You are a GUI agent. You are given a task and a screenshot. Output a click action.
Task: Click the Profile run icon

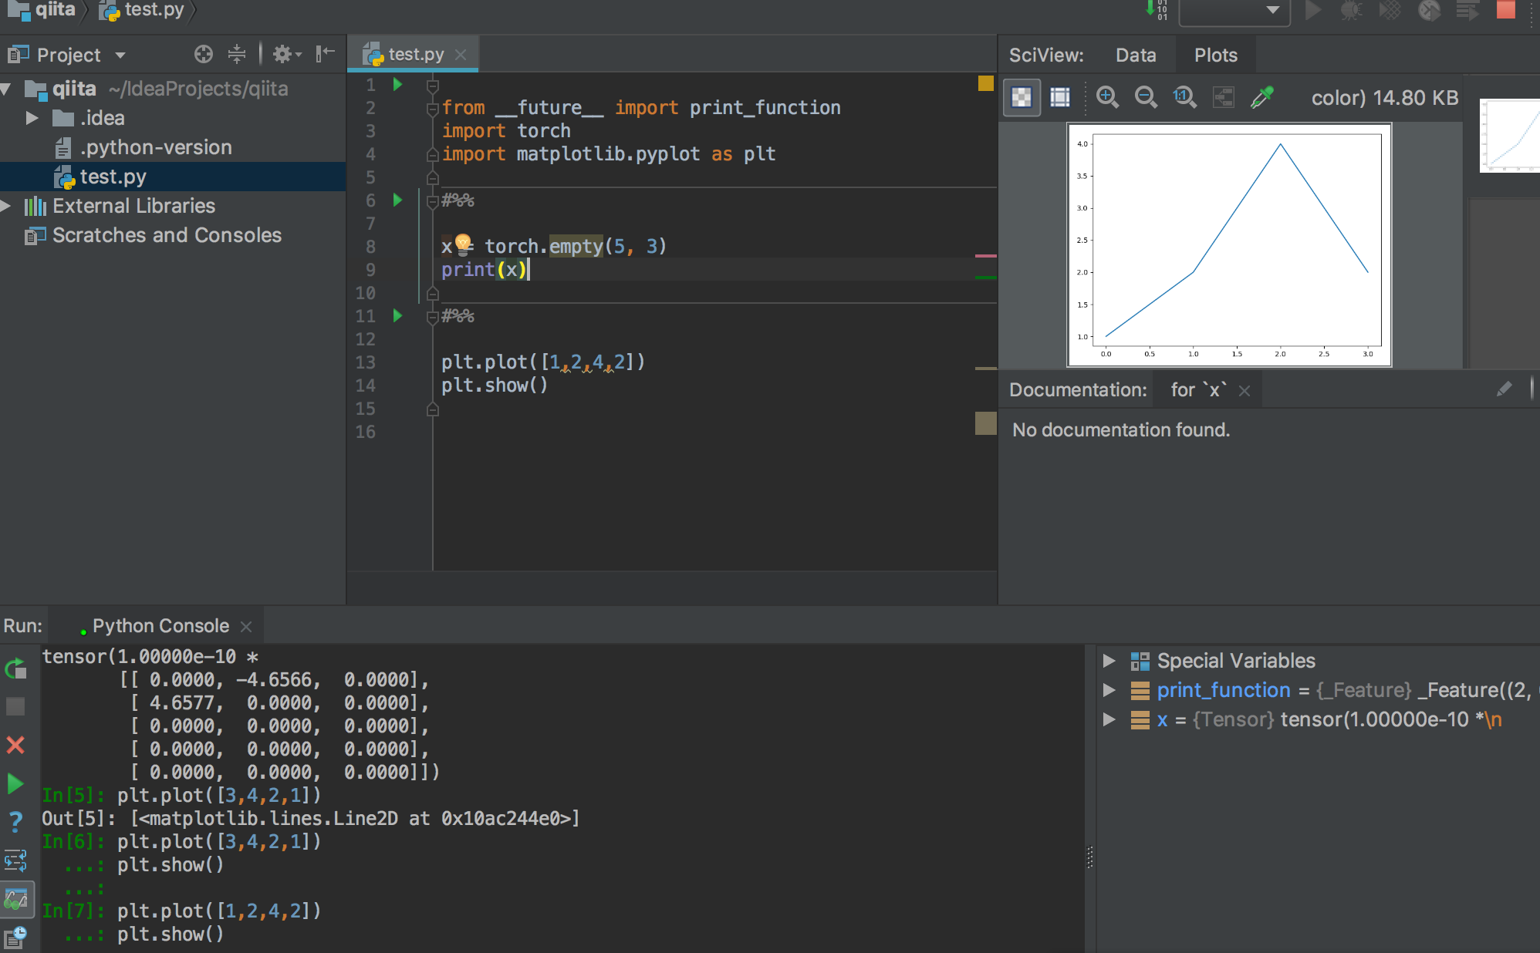(x=1429, y=10)
